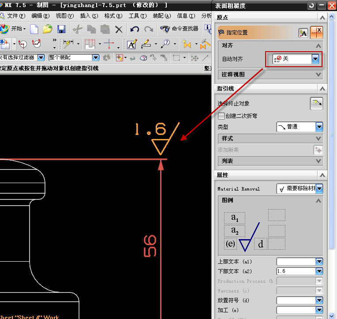Click the Start (开始) button
This screenshot has width=337, height=319.
tap(13, 29)
